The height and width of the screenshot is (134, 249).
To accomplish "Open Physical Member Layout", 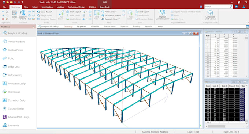I will pyautogui.click(x=162, y=15).
